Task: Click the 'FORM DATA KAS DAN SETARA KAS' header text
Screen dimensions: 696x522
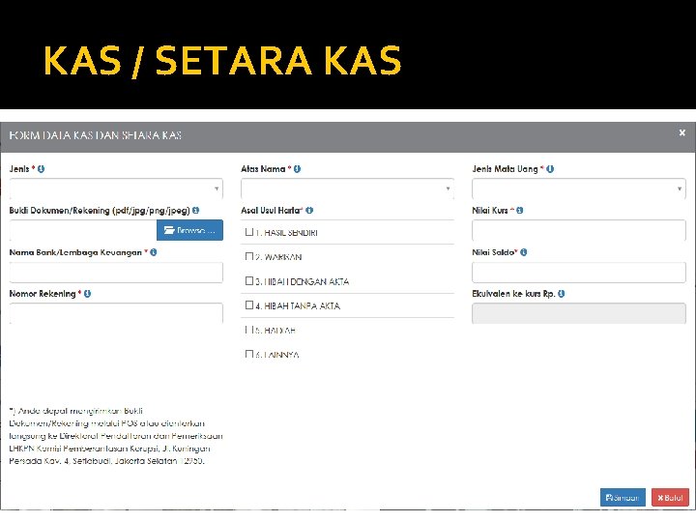Action: 96,135
